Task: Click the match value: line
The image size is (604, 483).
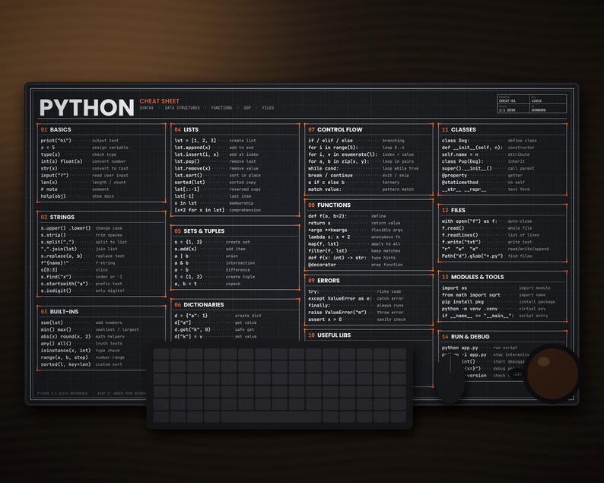Action: coord(325,189)
